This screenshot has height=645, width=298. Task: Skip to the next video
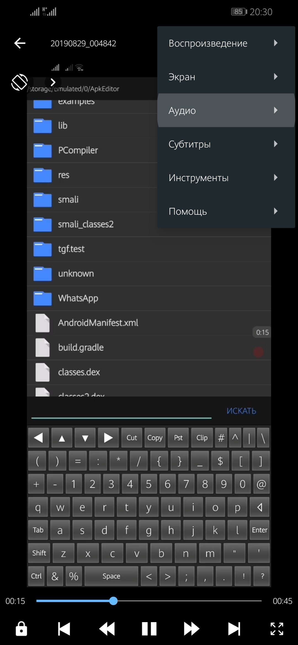click(234, 629)
